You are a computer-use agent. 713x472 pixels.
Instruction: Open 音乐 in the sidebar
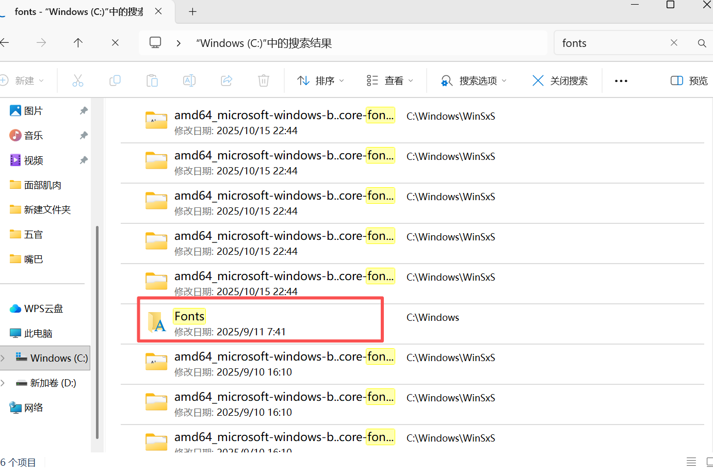pos(34,136)
